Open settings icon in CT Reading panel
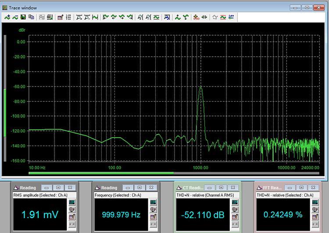Screen dimensions: 329x233 pos(235,216)
